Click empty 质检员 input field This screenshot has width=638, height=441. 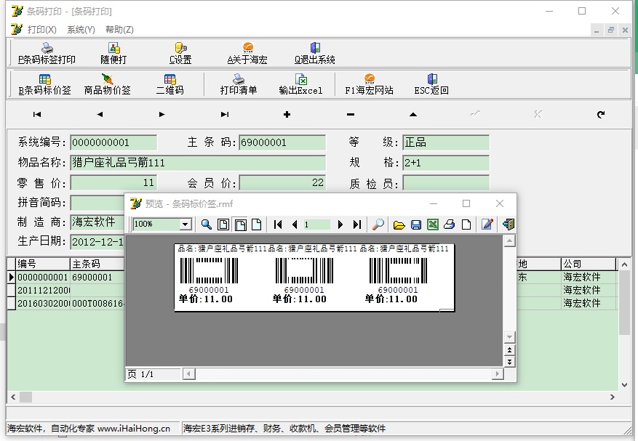tap(446, 183)
